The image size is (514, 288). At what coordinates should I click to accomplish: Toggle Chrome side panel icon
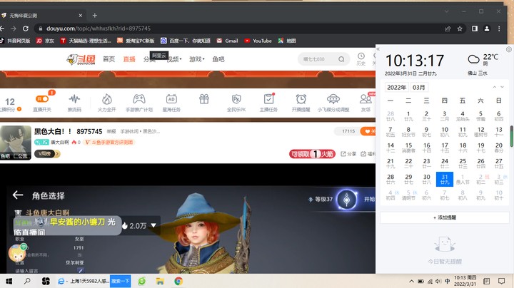[475, 29]
